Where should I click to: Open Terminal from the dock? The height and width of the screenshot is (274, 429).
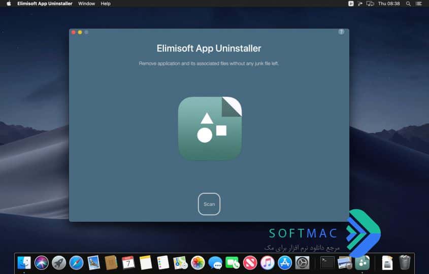pos(327,263)
